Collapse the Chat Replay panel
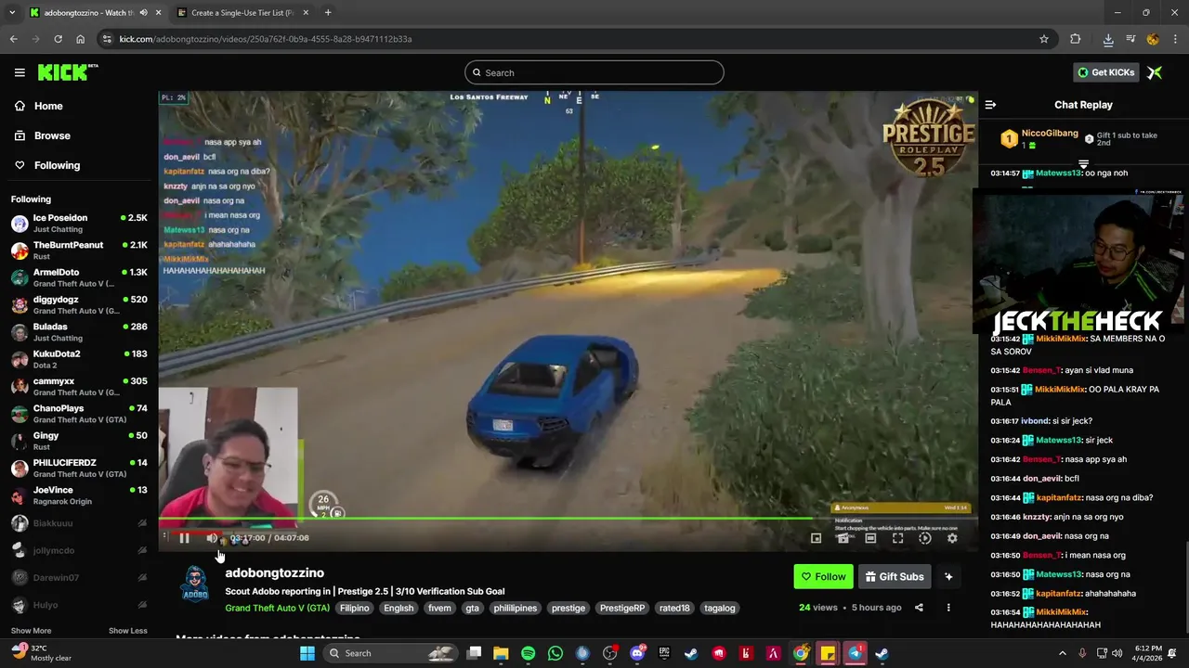The height and width of the screenshot is (668, 1189). (990, 105)
